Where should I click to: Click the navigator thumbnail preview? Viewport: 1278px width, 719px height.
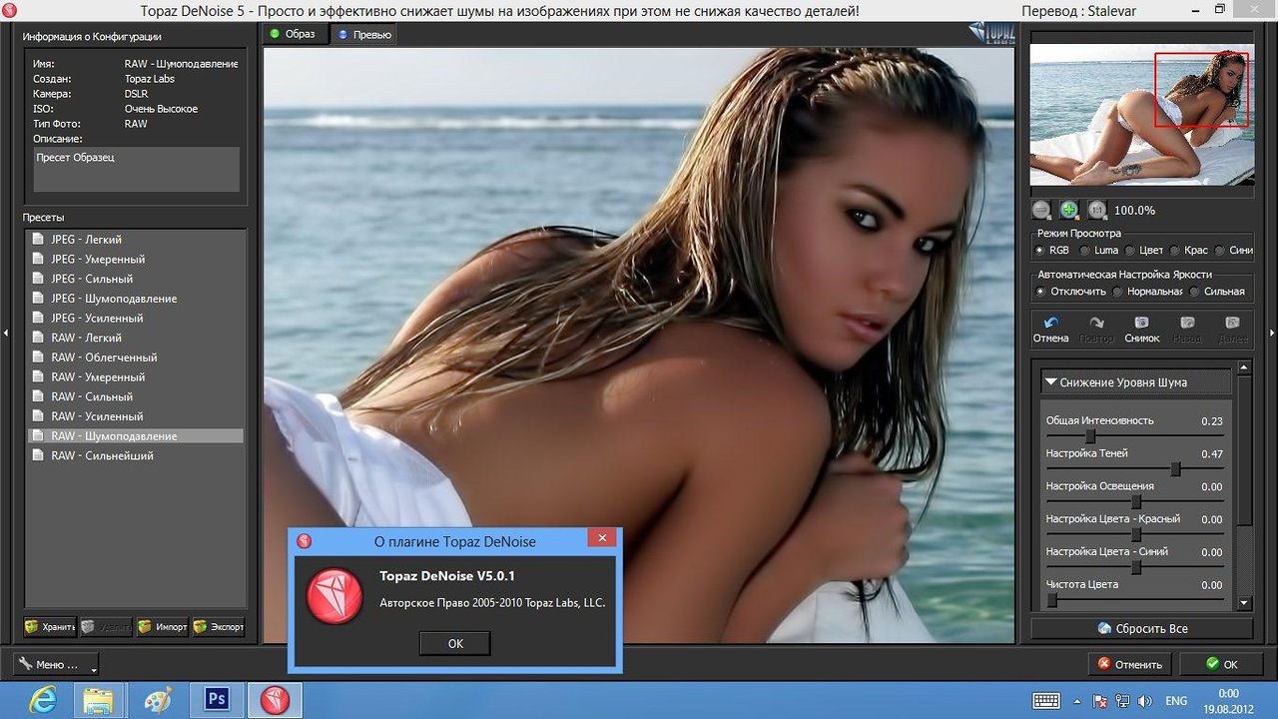tap(1142, 114)
